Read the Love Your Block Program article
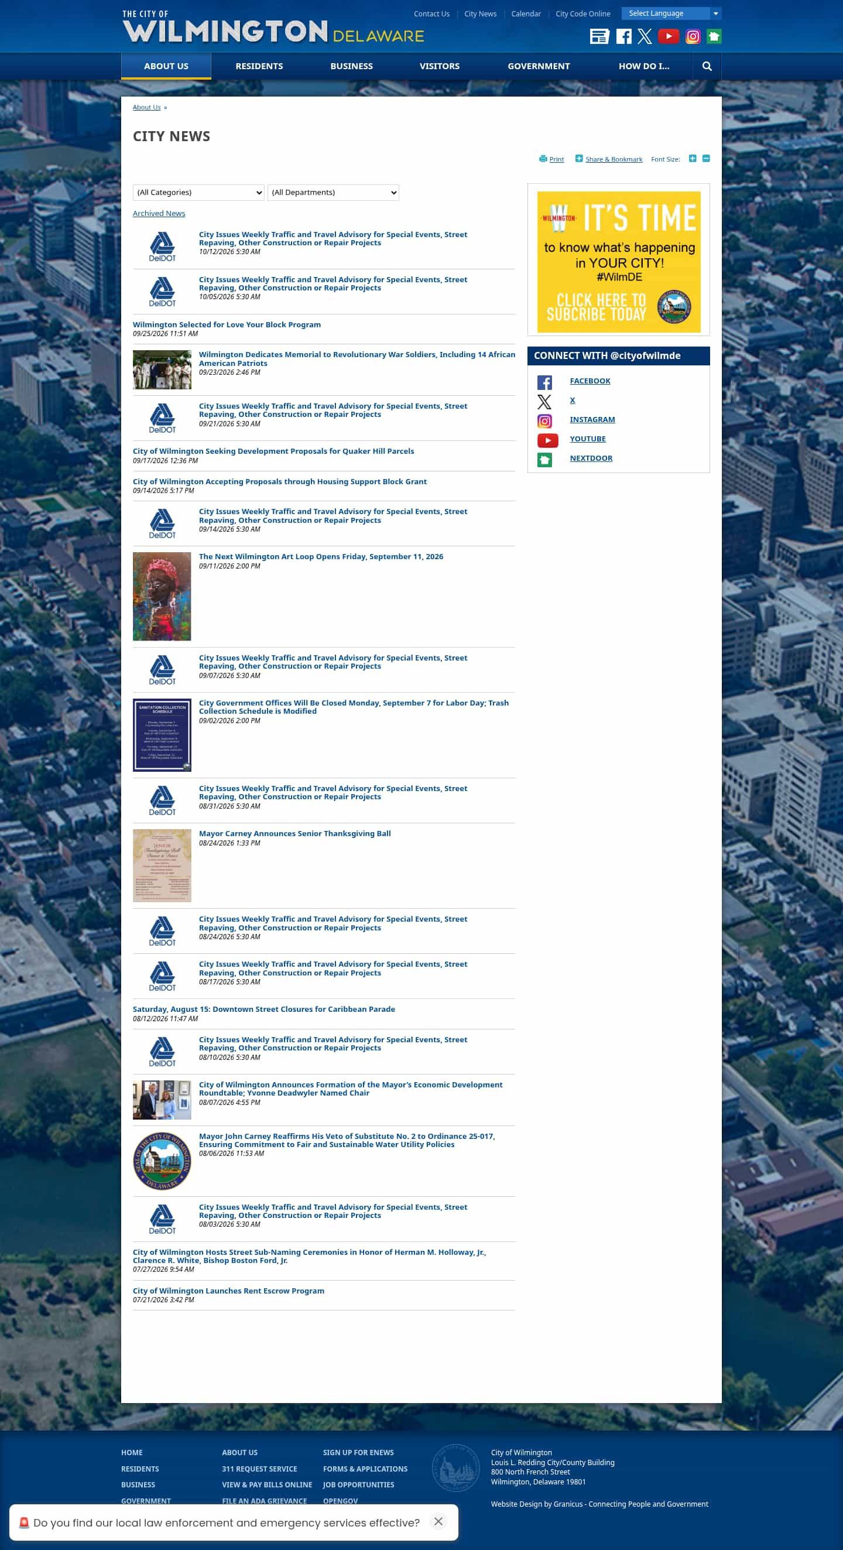The width and height of the screenshot is (843, 1550). (x=227, y=325)
